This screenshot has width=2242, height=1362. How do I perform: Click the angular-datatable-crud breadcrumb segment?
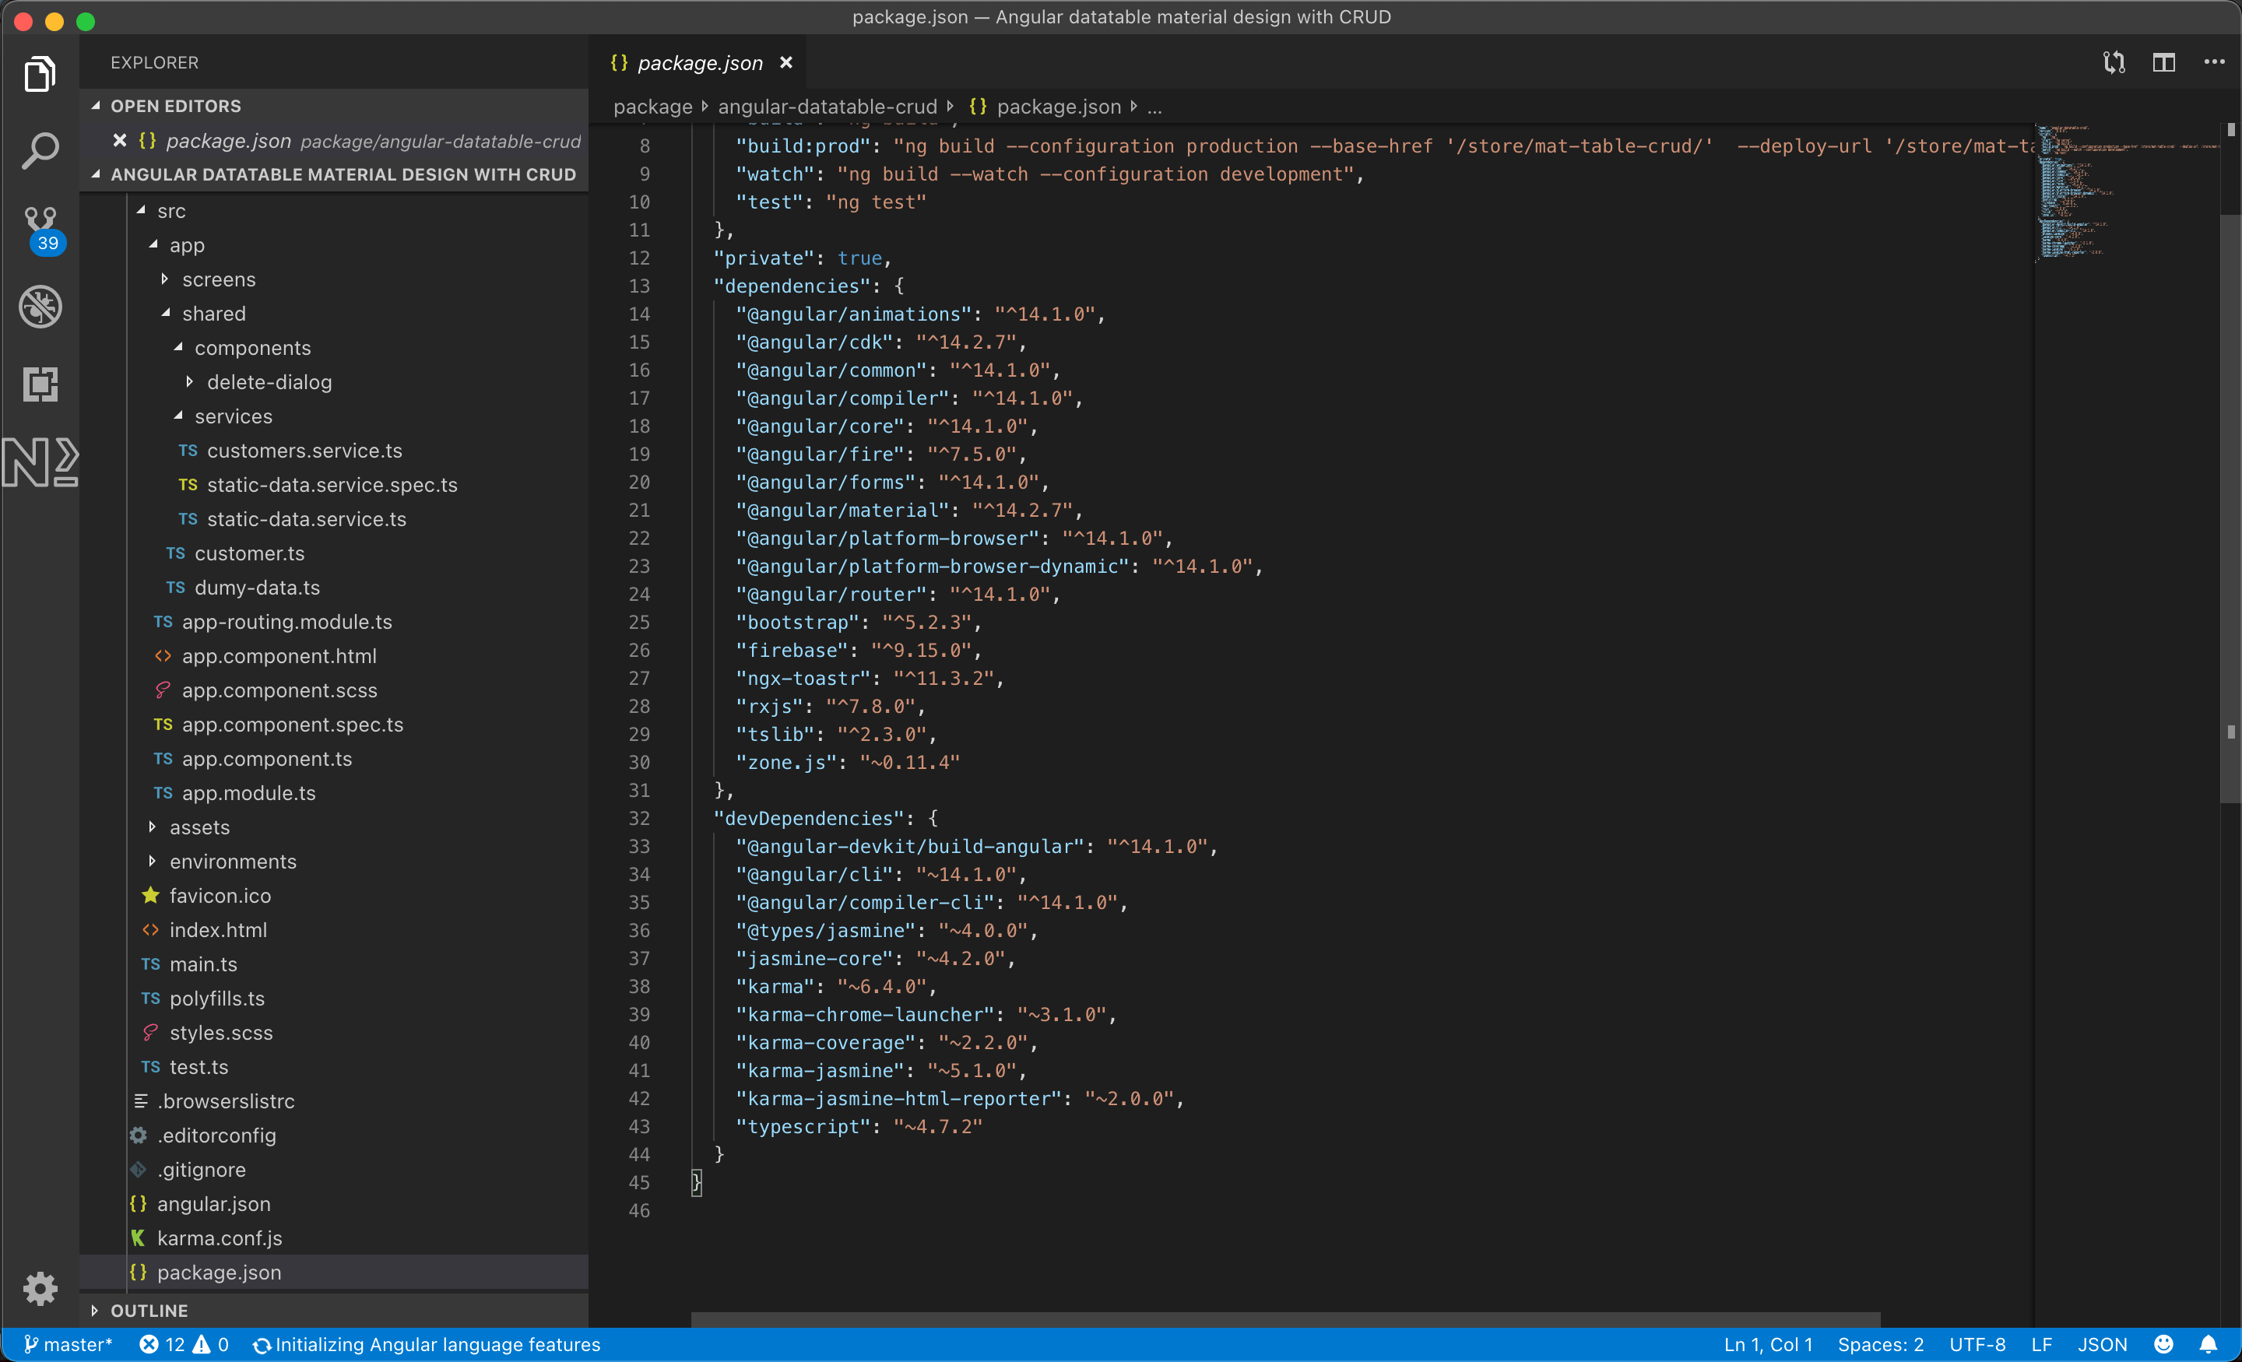point(827,107)
